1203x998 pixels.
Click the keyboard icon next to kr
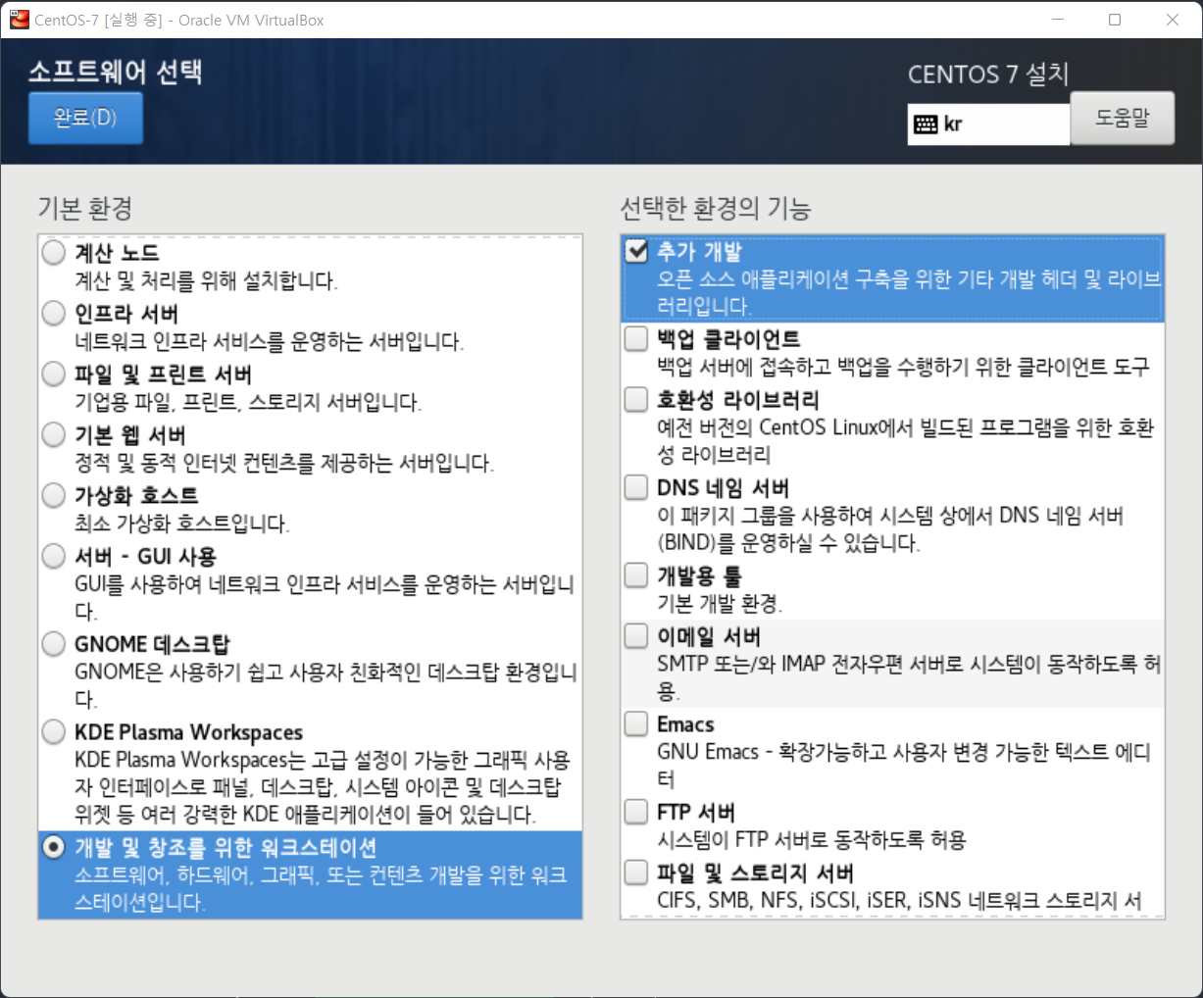(926, 125)
